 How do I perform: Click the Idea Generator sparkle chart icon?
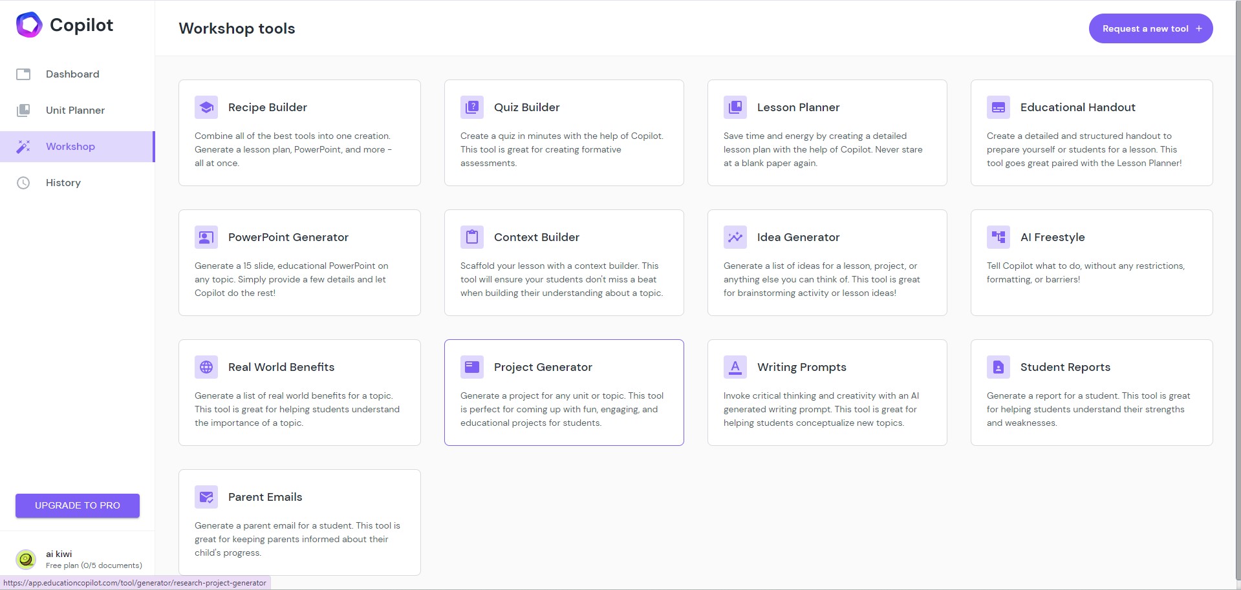point(735,237)
